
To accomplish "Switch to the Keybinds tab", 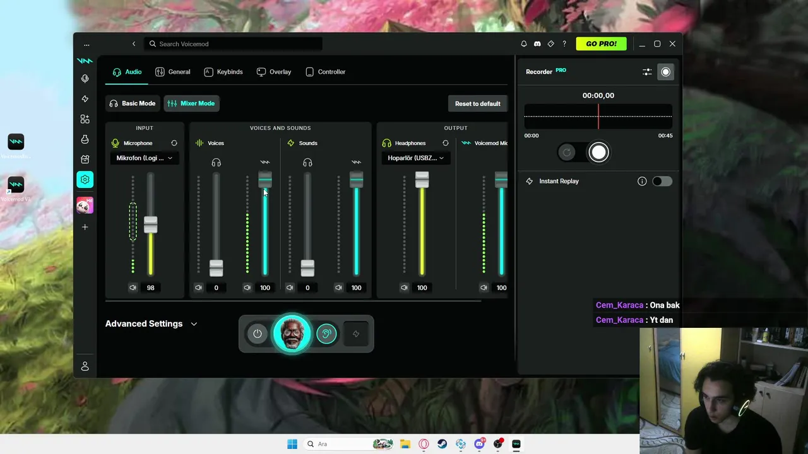I will tap(223, 72).
